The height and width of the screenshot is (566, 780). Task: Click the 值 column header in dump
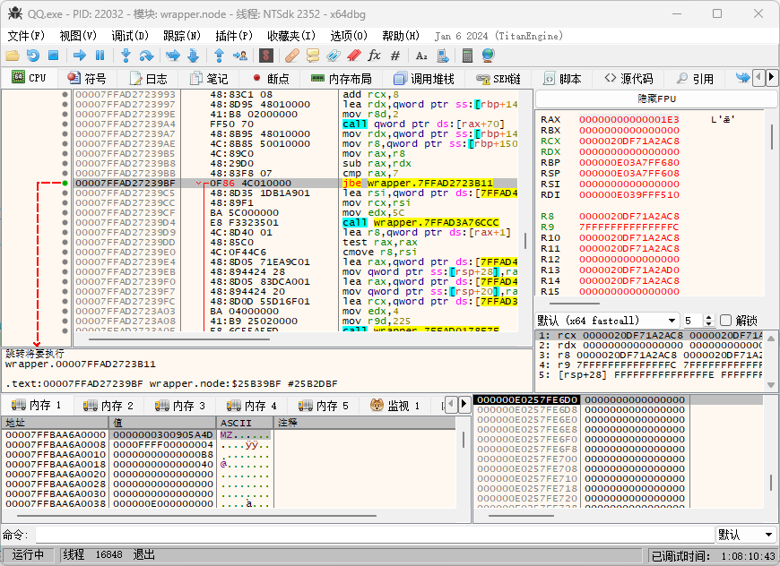click(162, 423)
